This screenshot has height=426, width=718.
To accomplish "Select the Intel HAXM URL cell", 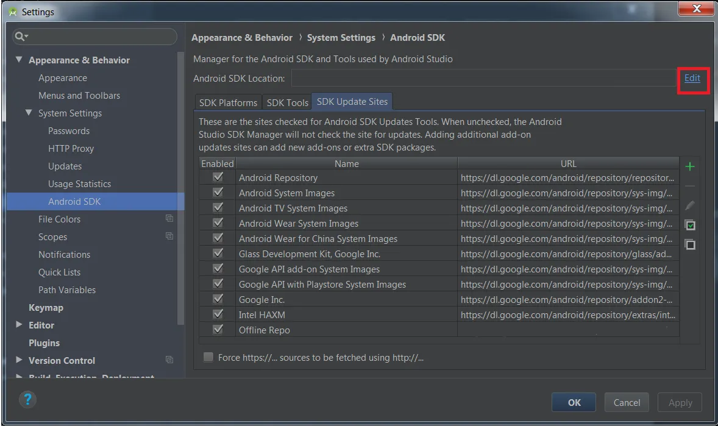I will [x=568, y=314].
